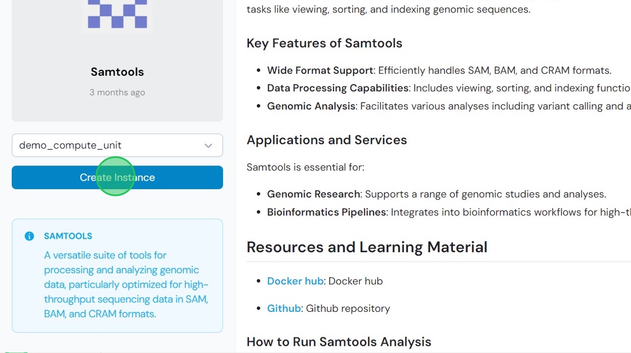Viewport: 631px width, 353px height.
Task: Click the Genomic Research bullet text
Action: [437, 194]
